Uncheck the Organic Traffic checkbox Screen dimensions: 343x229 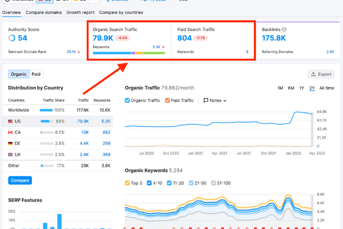click(127, 101)
